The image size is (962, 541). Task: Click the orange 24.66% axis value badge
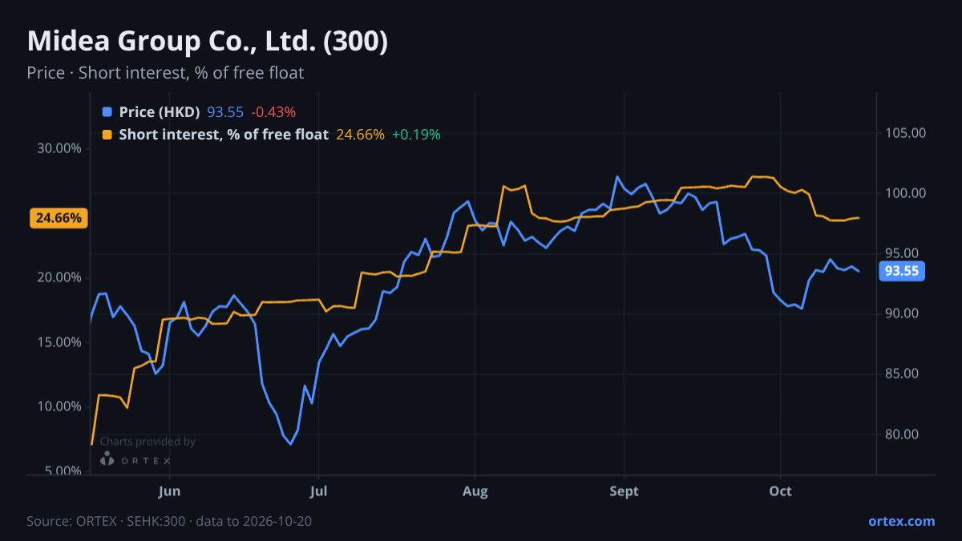pos(59,218)
